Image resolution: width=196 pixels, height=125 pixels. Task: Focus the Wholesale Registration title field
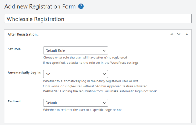pyautogui.click(x=98, y=19)
